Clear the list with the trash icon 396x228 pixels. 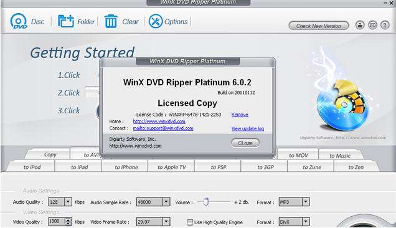coord(111,21)
